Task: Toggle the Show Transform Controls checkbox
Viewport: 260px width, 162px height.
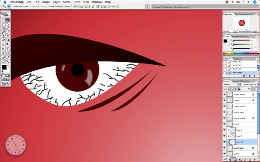Action: [x=49, y=6]
